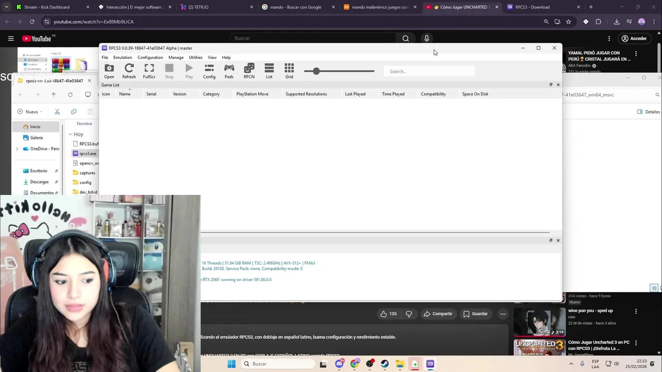
Task: Open the captures folder in Explorer
Action: pos(84,173)
